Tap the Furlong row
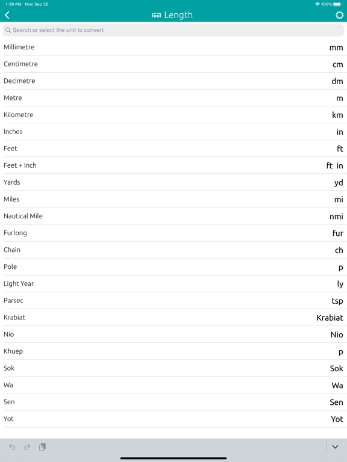347x462 pixels. click(173, 233)
